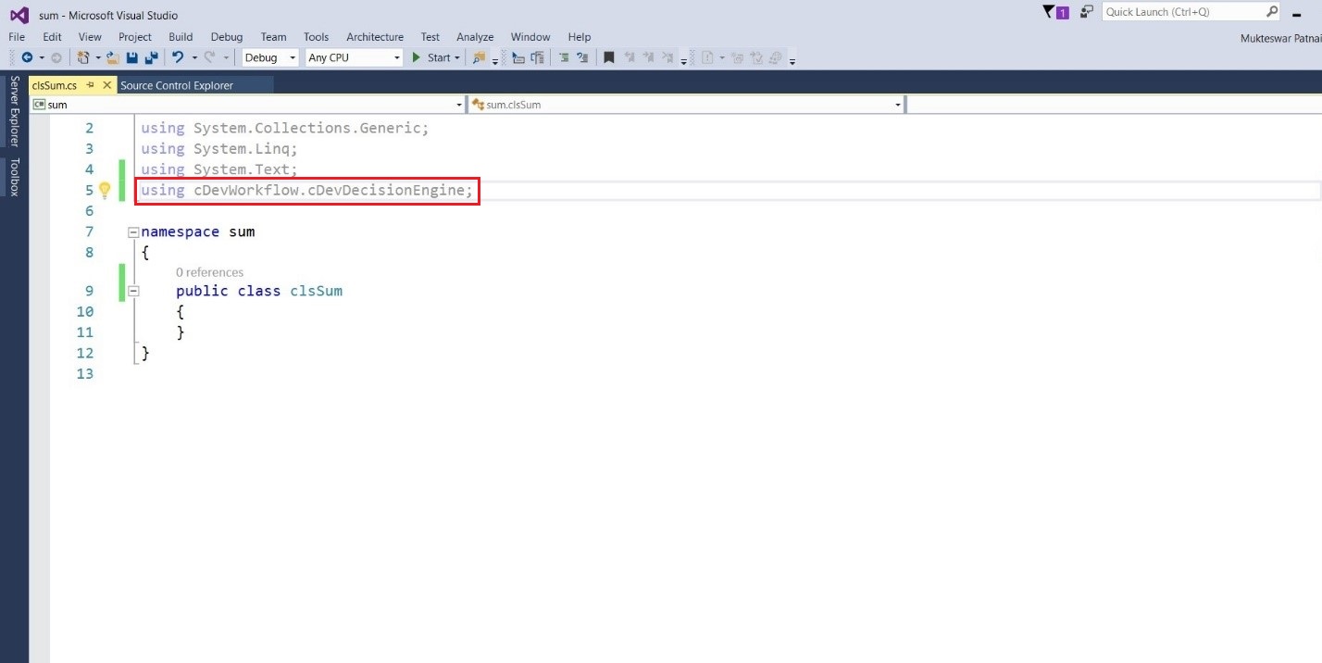Click inside the Quick Launch search box

click(x=1185, y=12)
